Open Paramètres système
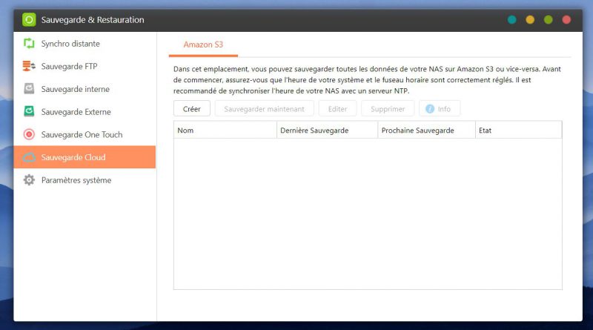Screen dimensions: 593x330 (x=85, y=180)
